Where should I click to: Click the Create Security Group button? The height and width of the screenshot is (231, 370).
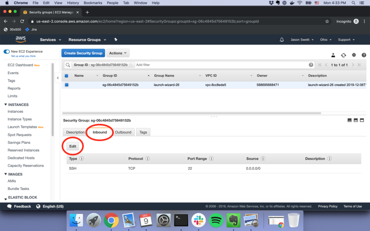(x=83, y=53)
